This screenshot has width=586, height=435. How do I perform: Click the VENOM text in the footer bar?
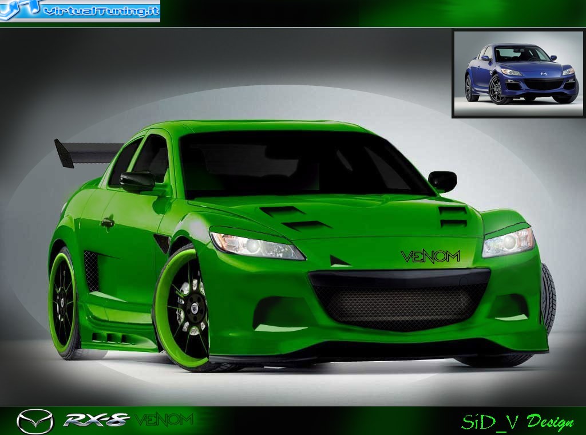(164, 420)
